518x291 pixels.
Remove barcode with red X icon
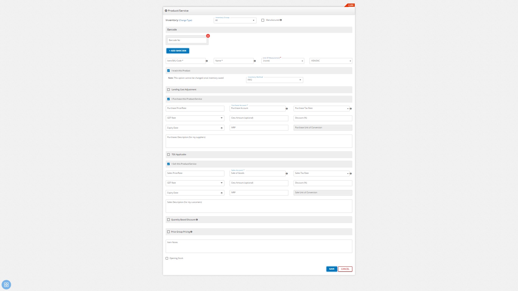click(208, 36)
